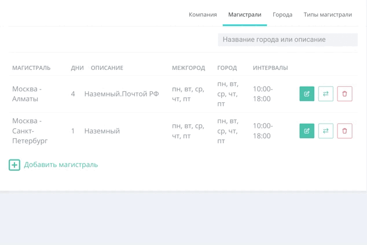Image resolution: width=367 pixels, height=245 pixels.
Task: Click the Добавить магистраль link
Action: [x=61, y=165]
